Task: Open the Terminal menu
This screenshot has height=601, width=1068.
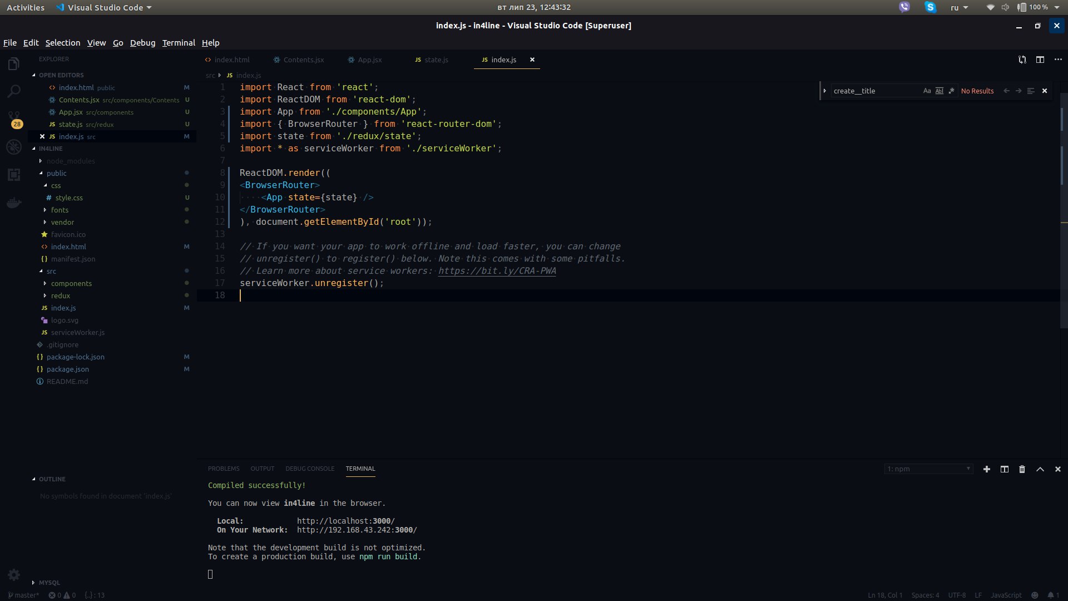Action: tap(178, 43)
